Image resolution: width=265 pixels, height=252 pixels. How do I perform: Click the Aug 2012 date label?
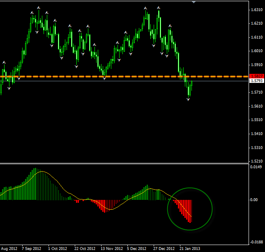point(9,248)
